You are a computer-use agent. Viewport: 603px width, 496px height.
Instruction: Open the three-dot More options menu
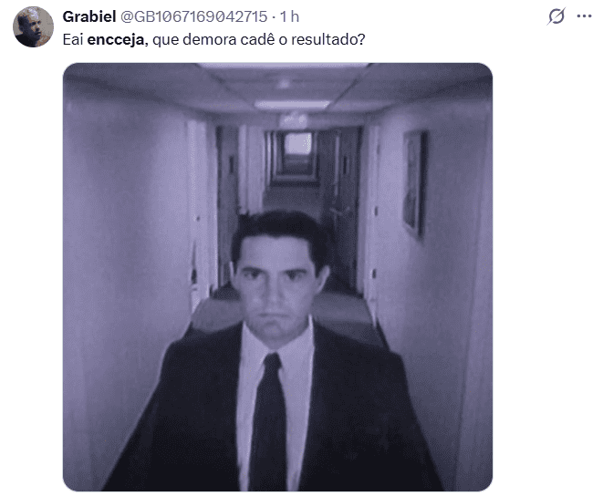pyautogui.click(x=584, y=16)
